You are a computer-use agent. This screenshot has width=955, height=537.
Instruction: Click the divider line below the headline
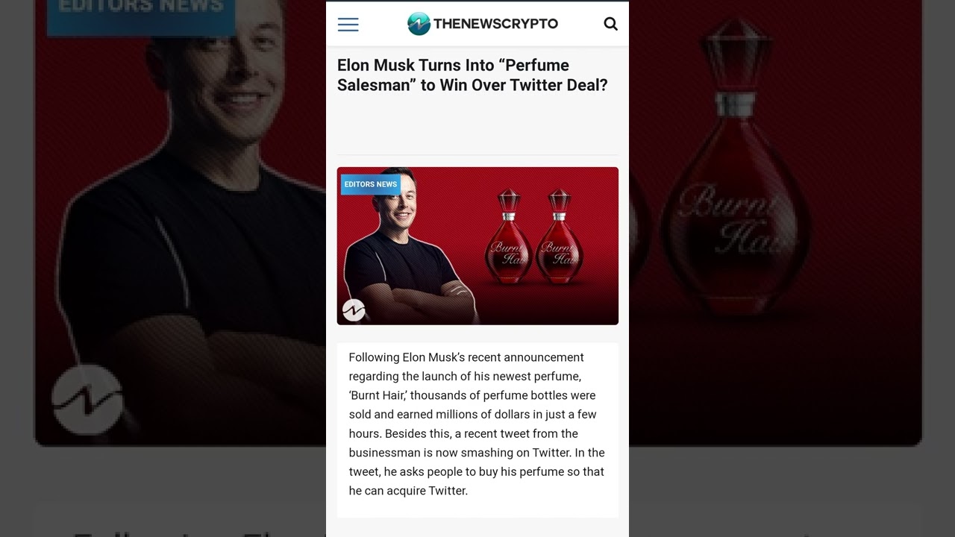click(477, 155)
